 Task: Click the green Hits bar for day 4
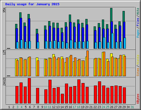(x=20, y=15)
